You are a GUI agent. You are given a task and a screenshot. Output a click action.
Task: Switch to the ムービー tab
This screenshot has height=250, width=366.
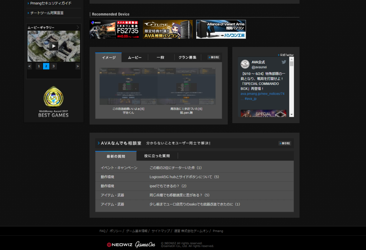(x=135, y=57)
